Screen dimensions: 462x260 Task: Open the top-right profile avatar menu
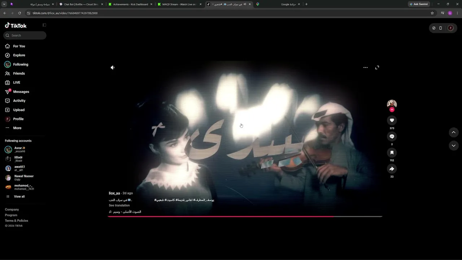click(450, 28)
